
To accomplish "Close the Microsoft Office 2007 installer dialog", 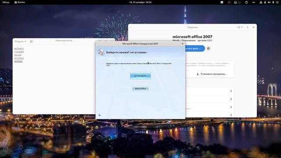I will (183, 43).
